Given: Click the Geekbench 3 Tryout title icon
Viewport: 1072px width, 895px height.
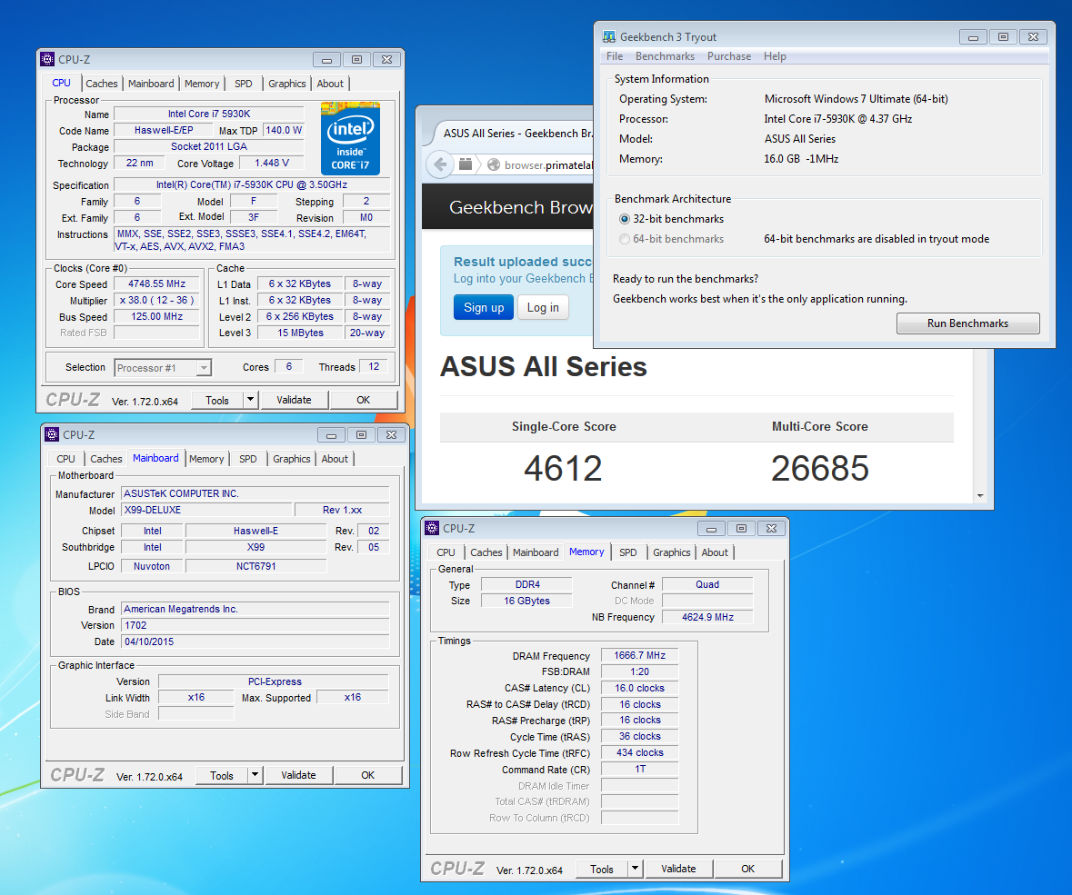Looking at the screenshot, I should pos(608,37).
